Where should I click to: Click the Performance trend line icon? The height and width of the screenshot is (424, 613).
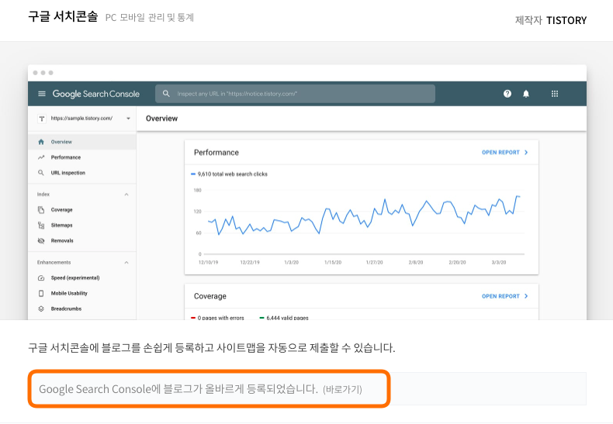[x=41, y=157]
